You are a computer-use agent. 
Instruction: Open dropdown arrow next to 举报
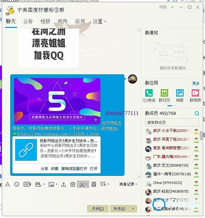(172, 7)
